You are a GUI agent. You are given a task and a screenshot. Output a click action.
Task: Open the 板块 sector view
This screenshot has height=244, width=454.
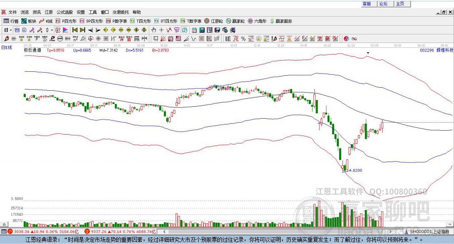29,21
